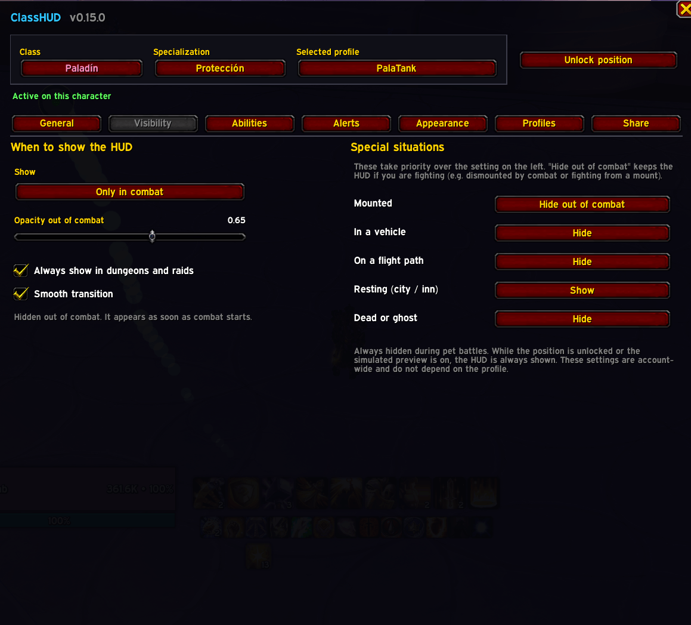This screenshot has height=625, width=691.
Task: Change the In a vehicle dropdown
Action: (x=582, y=233)
